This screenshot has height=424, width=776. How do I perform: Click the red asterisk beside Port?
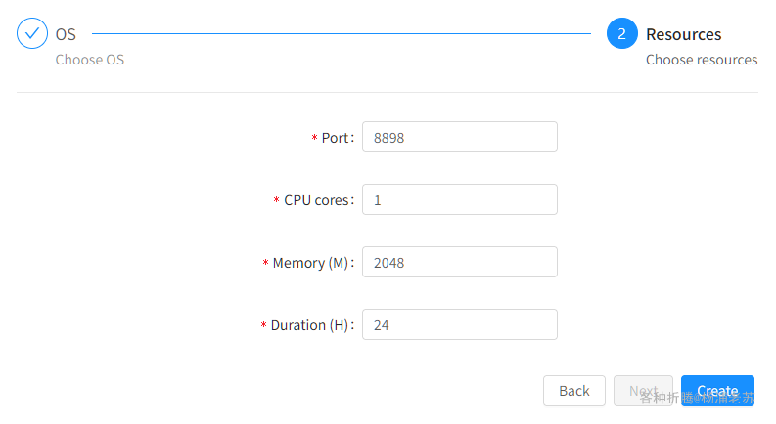pyautogui.click(x=314, y=139)
